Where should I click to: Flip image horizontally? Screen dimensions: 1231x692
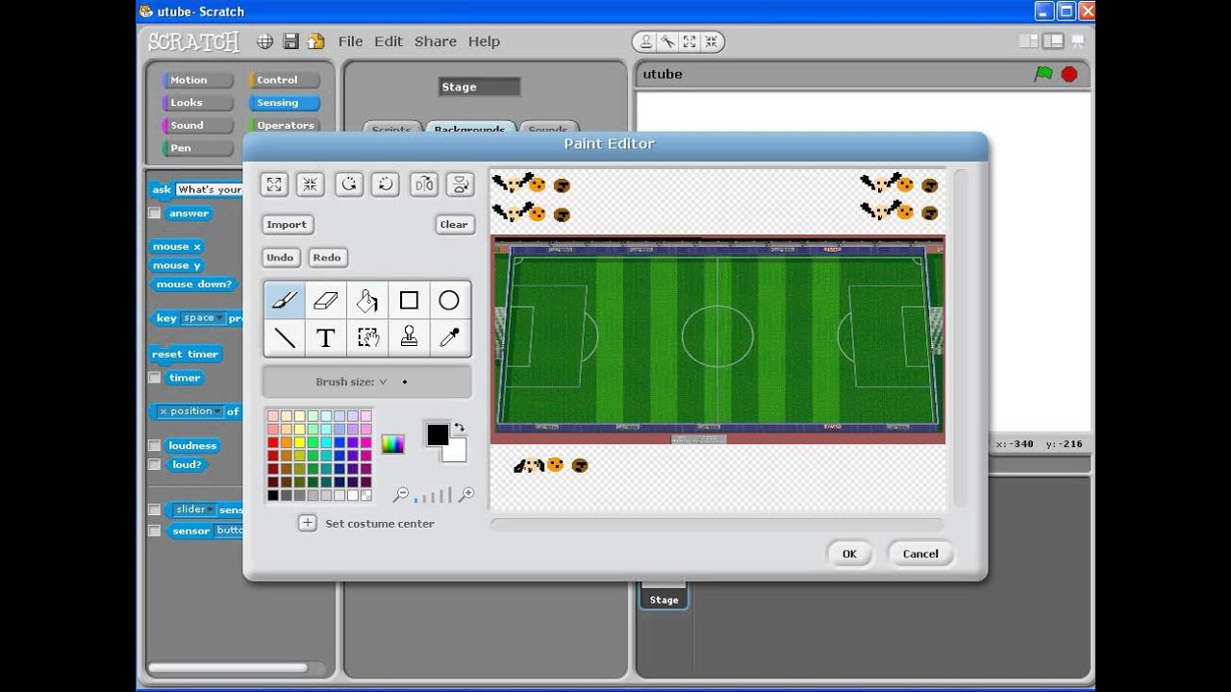[x=424, y=185]
